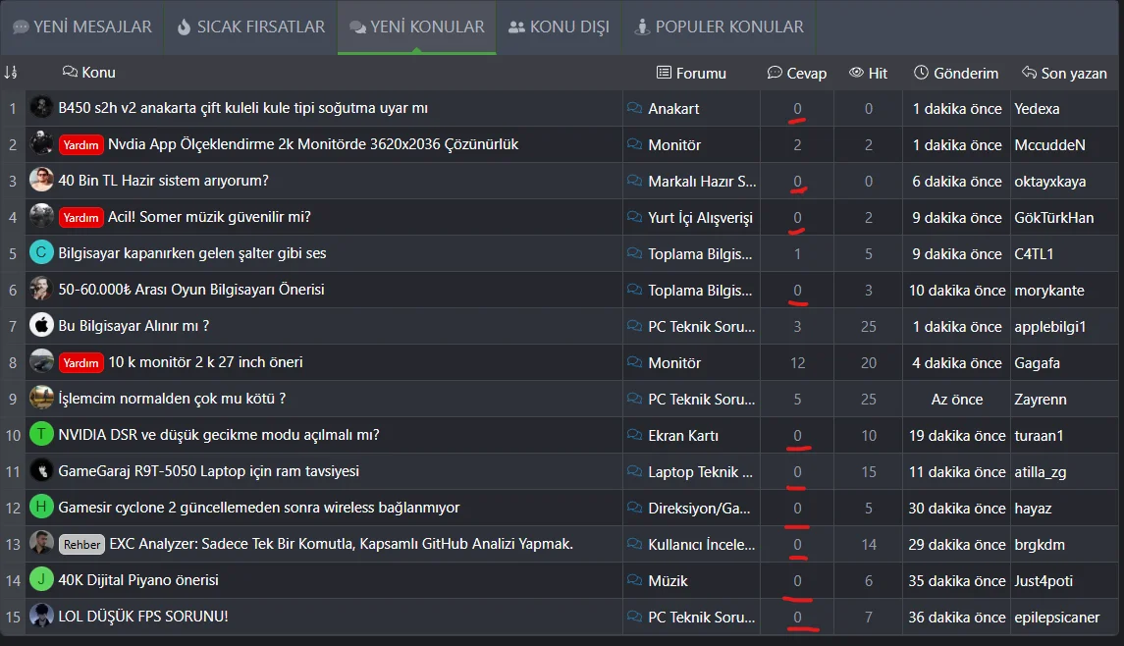Viewport: 1124px width, 646px height.
Task: Click the forum icon beside Müzik
Action: 635,581
